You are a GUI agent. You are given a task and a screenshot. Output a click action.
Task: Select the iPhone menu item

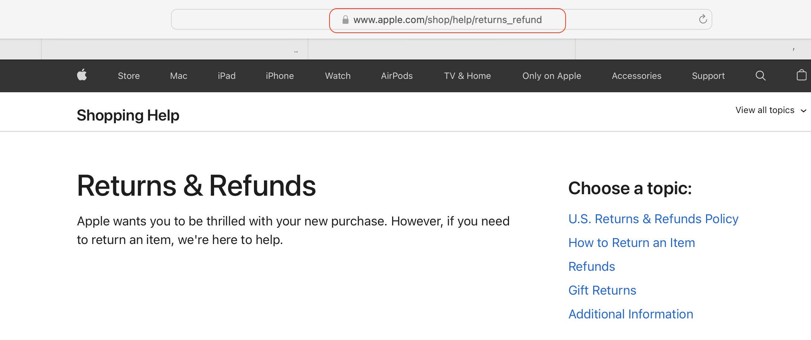pos(280,76)
